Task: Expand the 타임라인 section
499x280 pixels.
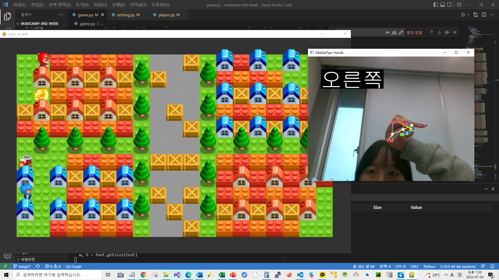Action: (28, 260)
